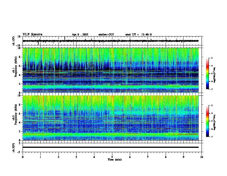Click the "station=OUI" label
The height and width of the screenshot is (176, 227).
tap(106, 35)
